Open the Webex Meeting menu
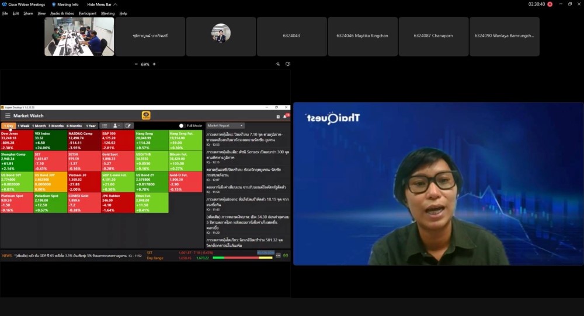 [x=108, y=13]
